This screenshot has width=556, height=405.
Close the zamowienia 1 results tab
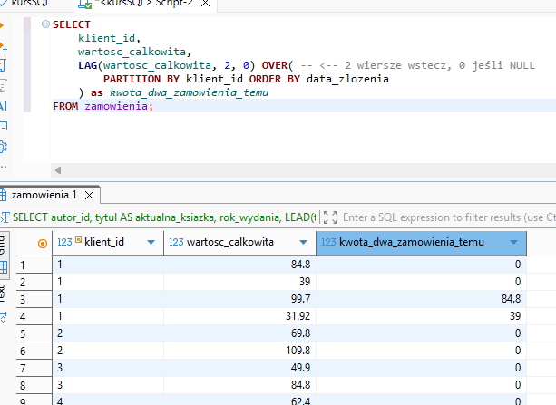tap(90, 195)
